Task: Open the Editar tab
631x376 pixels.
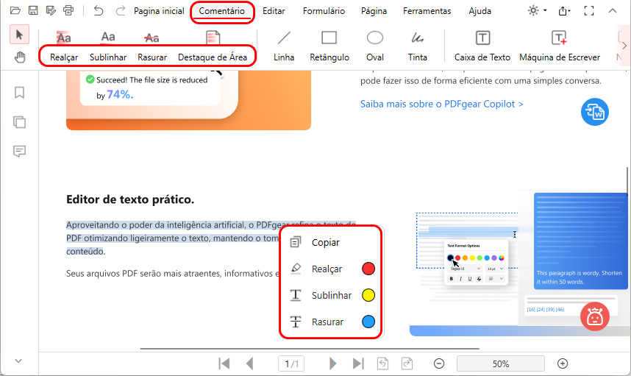Action: click(274, 11)
